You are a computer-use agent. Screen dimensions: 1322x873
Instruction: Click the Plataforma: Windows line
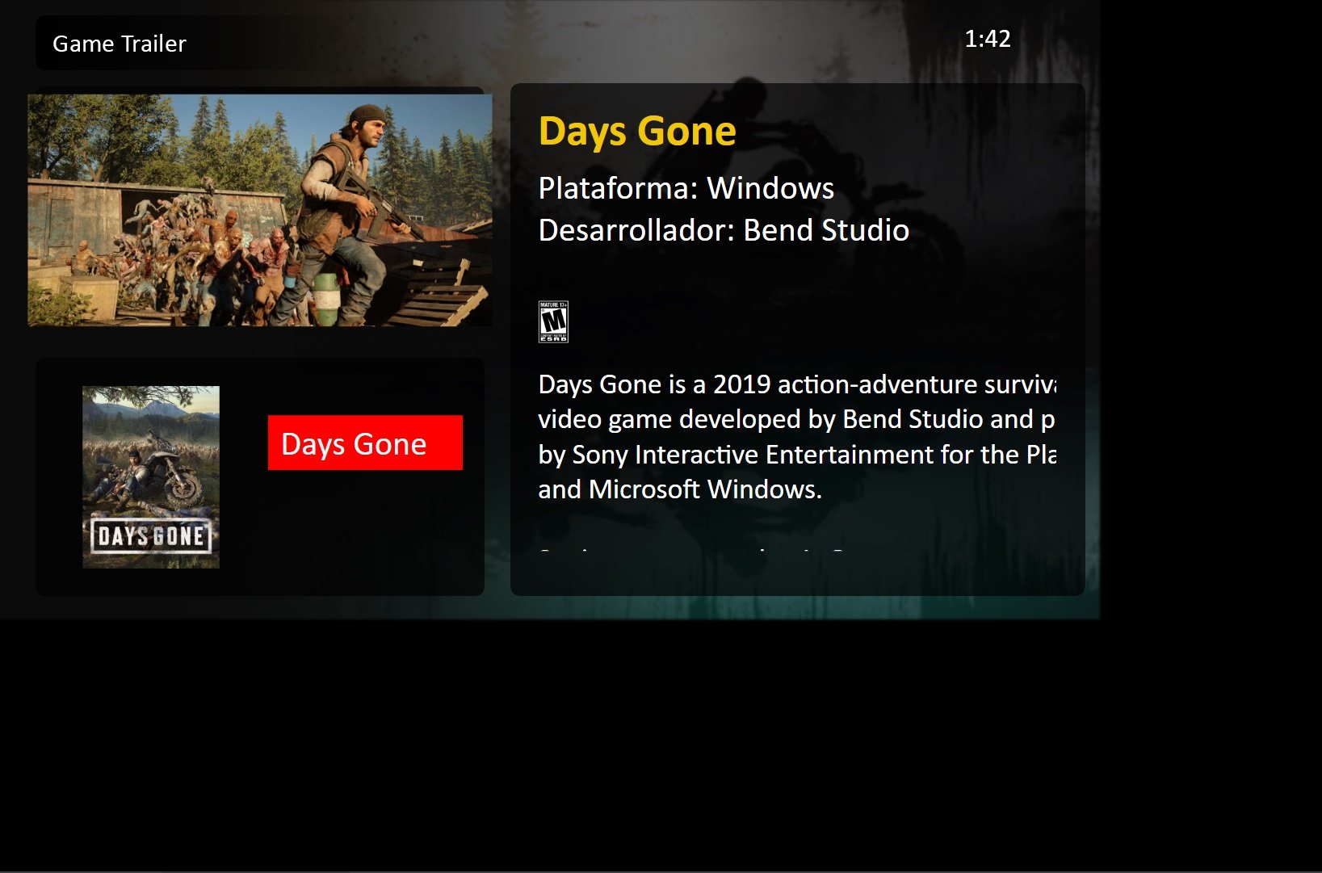click(686, 188)
